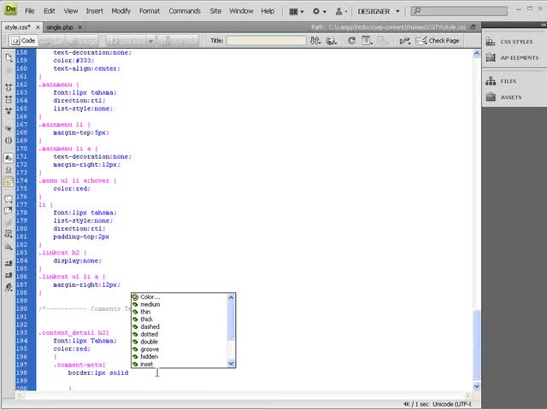This screenshot has height=410, width=547.
Task: Click the Refresh design view icon
Action: point(352,41)
